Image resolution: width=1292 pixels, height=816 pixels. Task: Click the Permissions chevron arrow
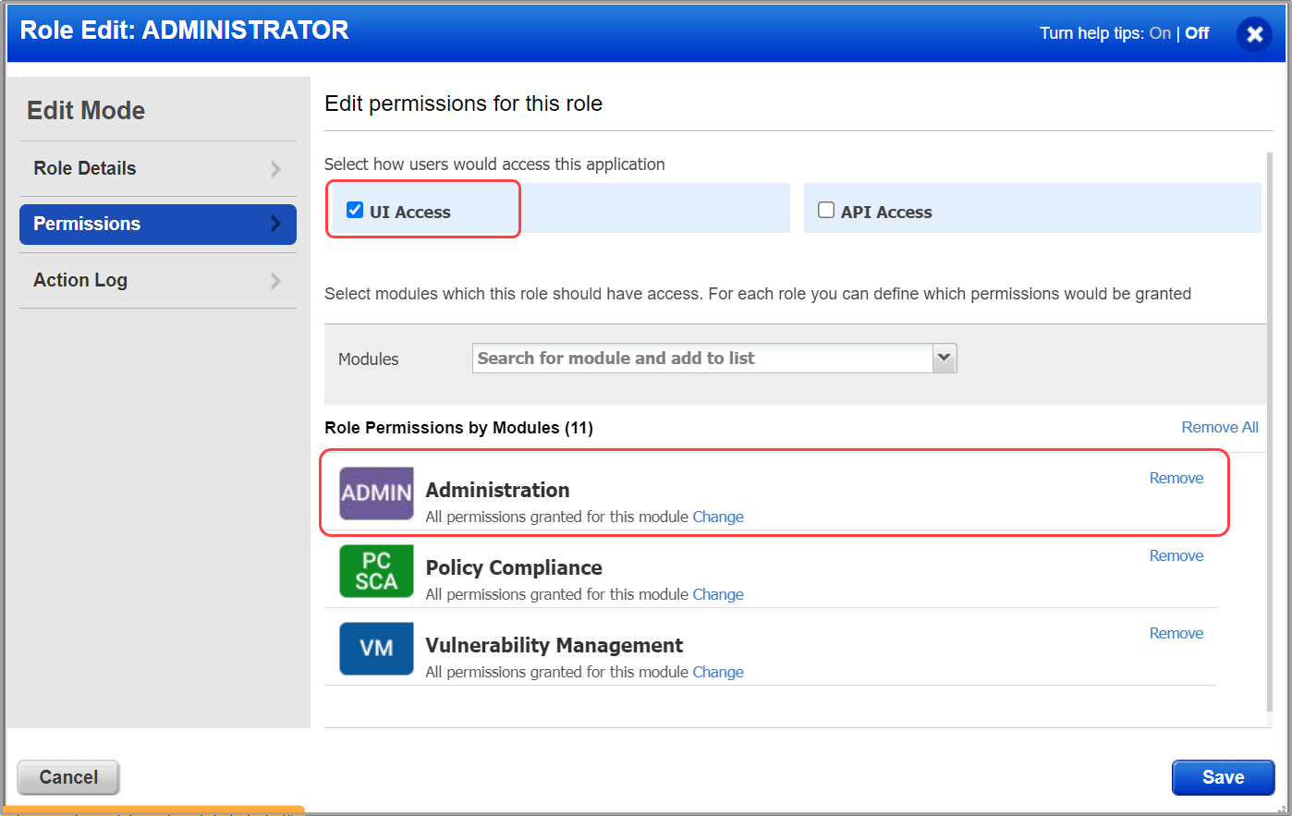[x=275, y=224]
